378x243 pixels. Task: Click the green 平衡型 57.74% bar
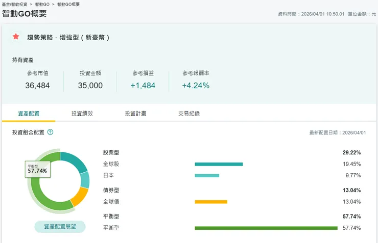tap(266, 228)
